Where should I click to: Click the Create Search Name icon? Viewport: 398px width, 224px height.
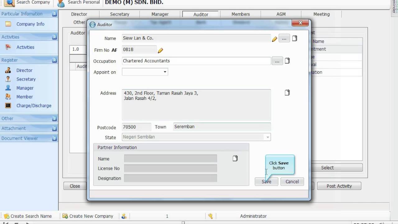(x=7, y=216)
